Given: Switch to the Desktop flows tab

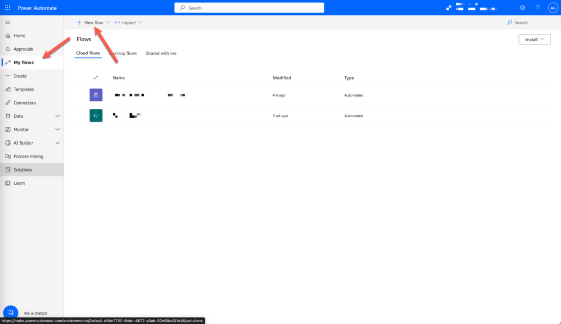Looking at the screenshot, I should tap(123, 53).
